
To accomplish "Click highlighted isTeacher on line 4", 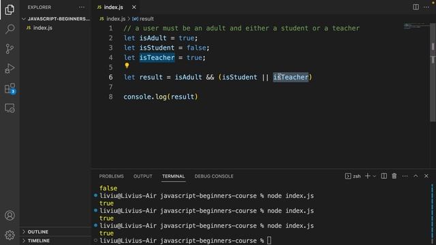I will click(x=157, y=57).
